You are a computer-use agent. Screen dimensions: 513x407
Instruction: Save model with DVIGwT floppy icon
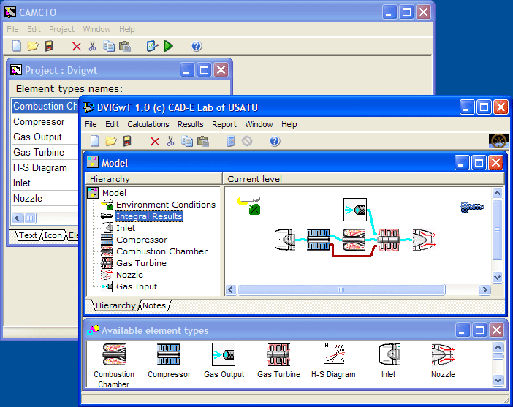pos(127,141)
